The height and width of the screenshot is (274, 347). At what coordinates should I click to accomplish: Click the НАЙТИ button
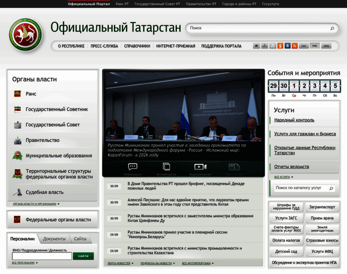point(83,256)
